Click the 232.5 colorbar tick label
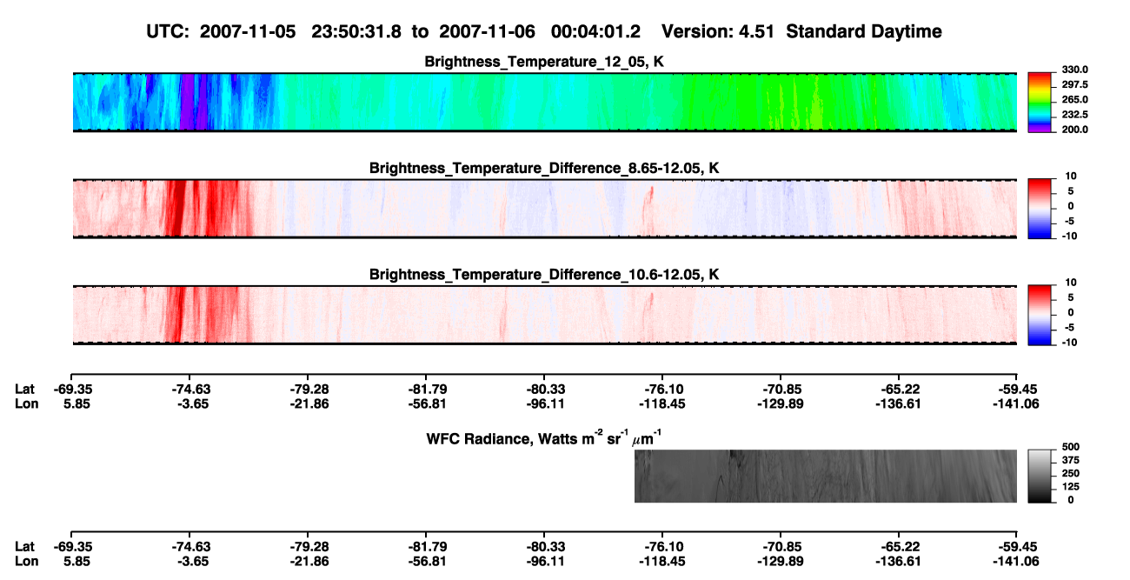The height and width of the screenshot is (580, 1130). [1076, 114]
